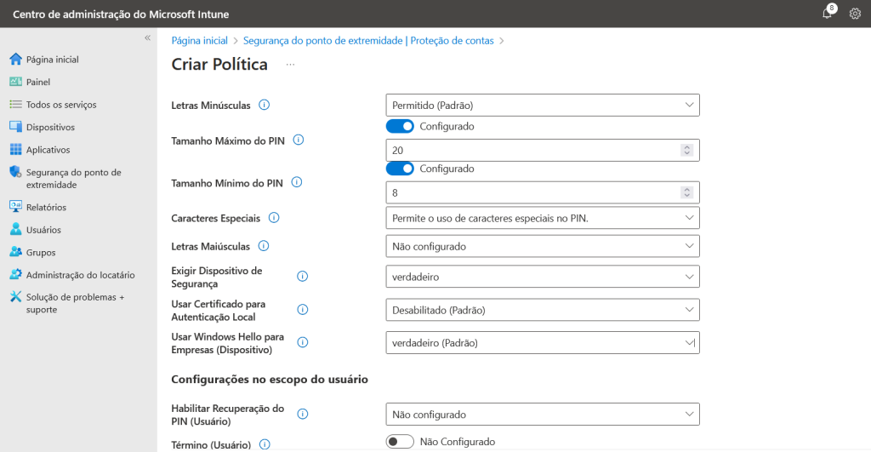Click the Configurações no escopo do usuário heading
This screenshot has width=871, height=452.
tap(270, 379)
